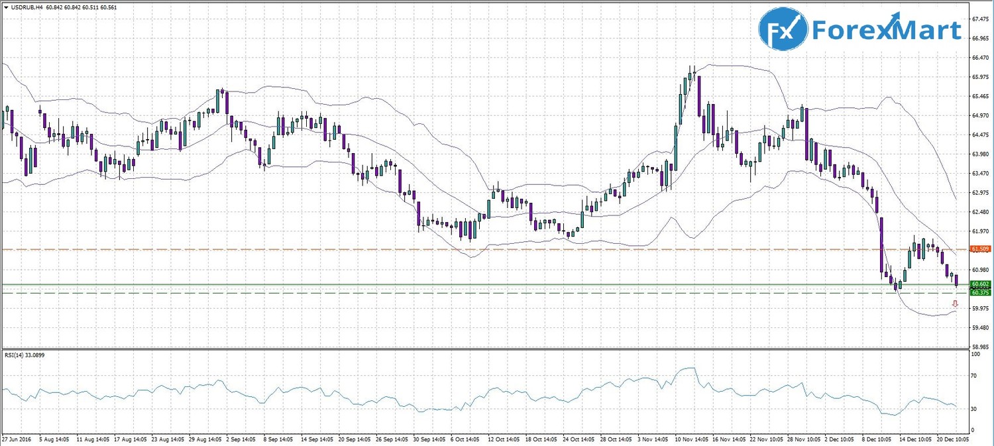
Task: Select the green 60.602 price level tag
Action: (979, 284)
